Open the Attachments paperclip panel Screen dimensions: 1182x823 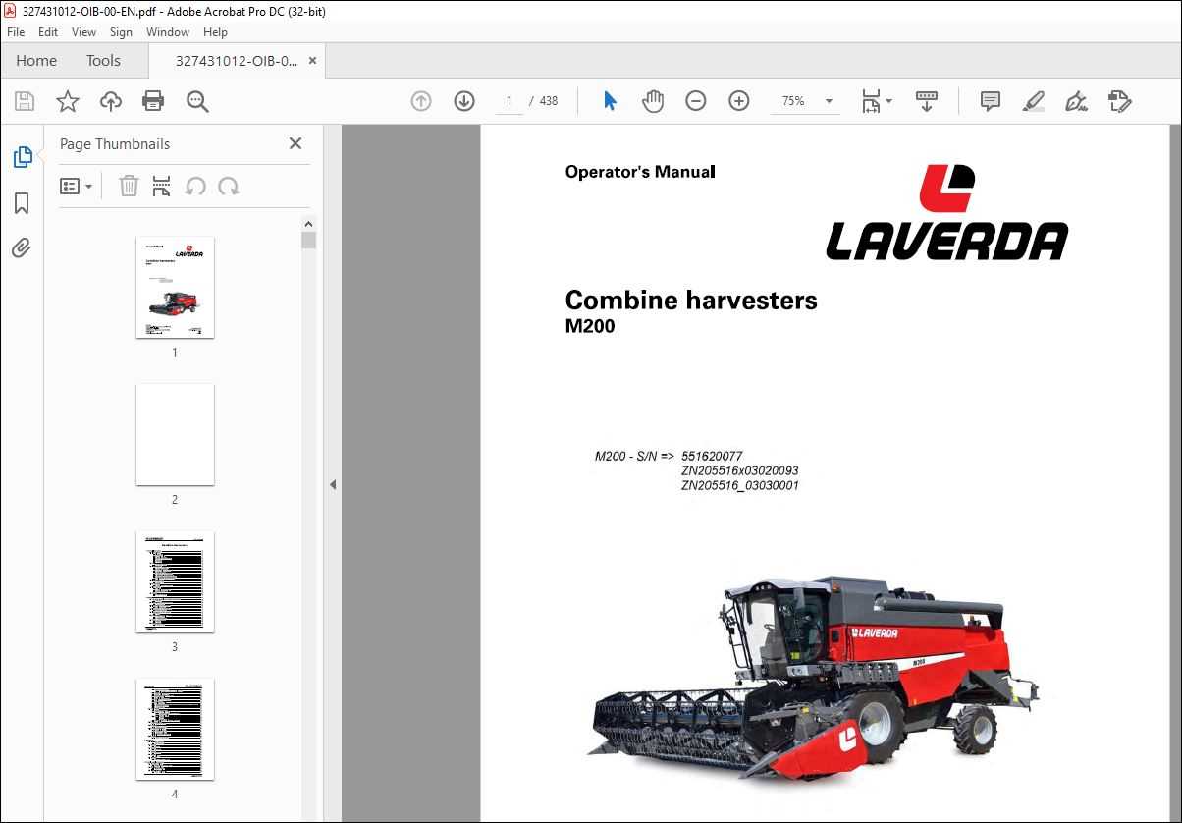[x=22, y=247]
